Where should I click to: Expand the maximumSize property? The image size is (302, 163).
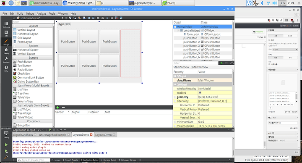175,126
